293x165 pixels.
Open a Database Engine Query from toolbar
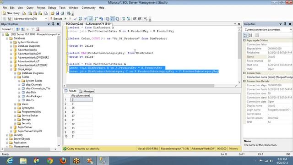tap(24, 13)
